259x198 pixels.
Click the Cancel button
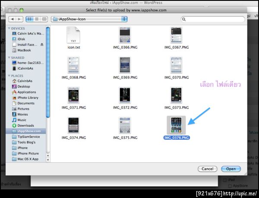click(208, 169)
